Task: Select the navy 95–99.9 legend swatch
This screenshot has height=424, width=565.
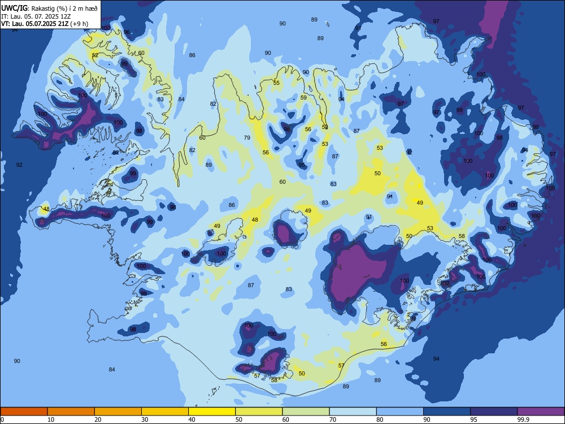Action: (494, 412)
